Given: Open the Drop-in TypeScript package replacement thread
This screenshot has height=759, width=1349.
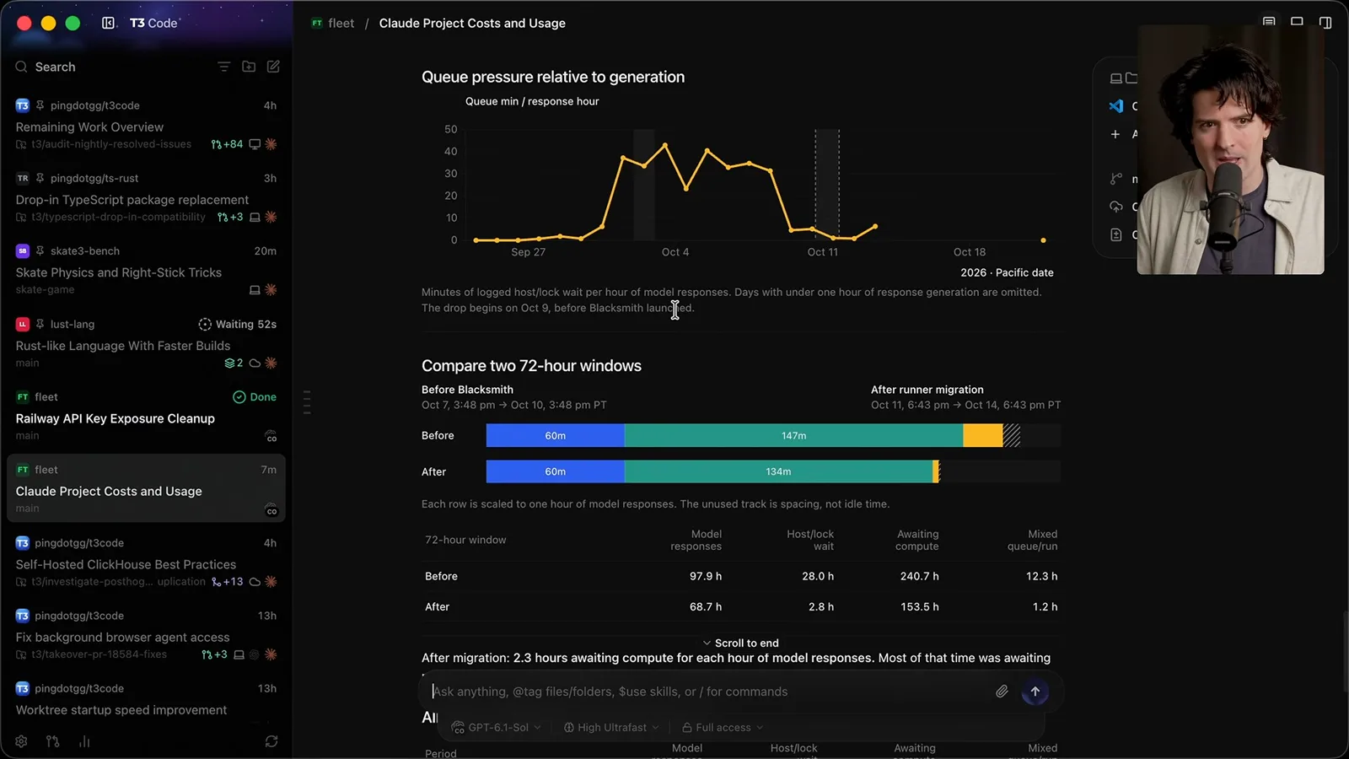Looking at the screenshot, I should tap(146, 197).
